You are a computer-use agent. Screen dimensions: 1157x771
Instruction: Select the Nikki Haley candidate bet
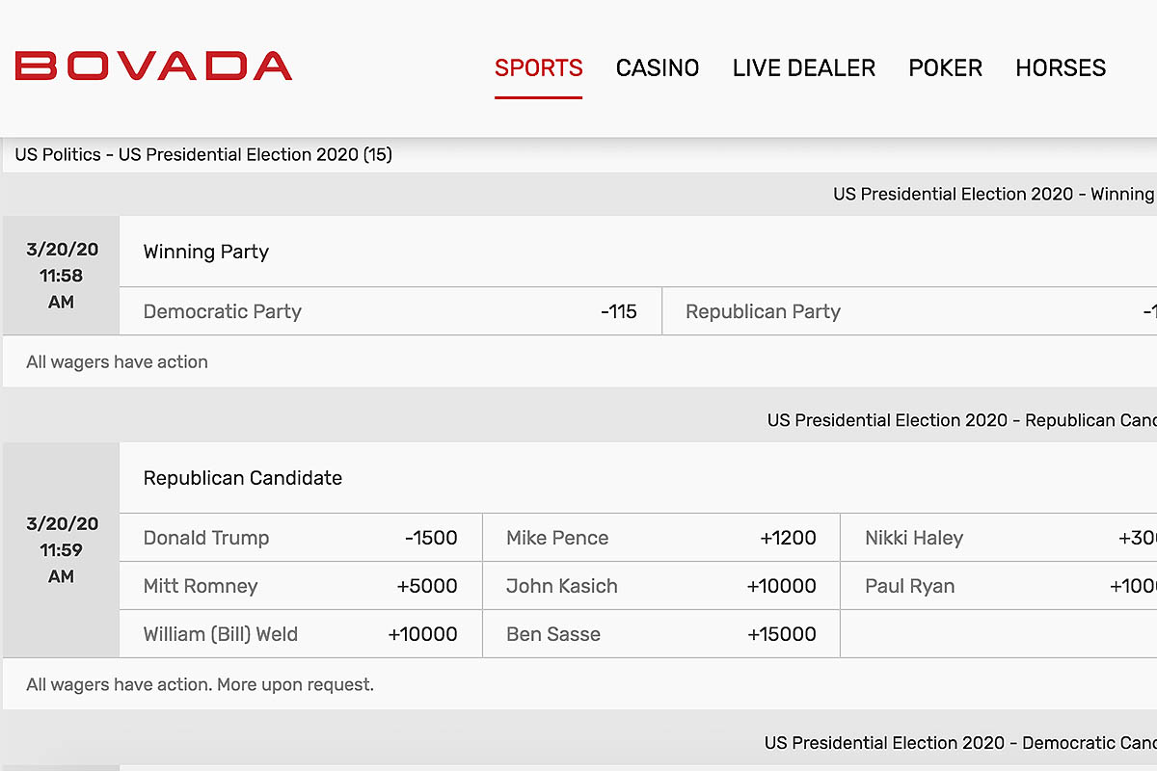pyautogui.click(x=998, y=538)
